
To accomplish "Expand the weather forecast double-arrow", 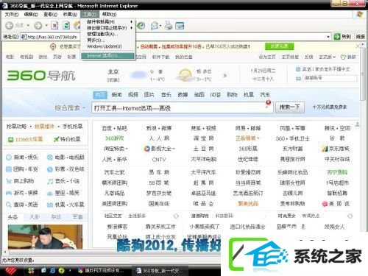I will [x=224, y=75].
